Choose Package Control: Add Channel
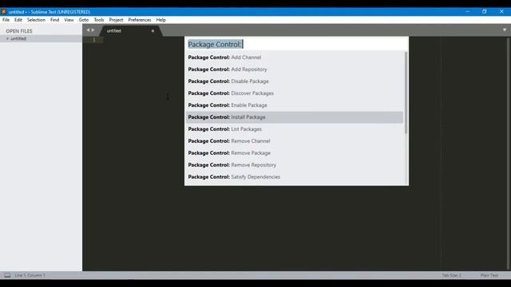The width and height of the screenshot is (511, 287). tap(295, 57)
